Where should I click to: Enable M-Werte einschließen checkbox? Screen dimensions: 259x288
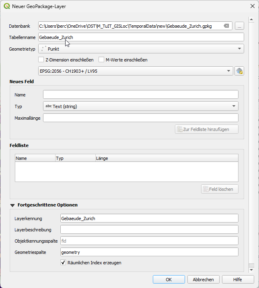click(x=101, y=60)
